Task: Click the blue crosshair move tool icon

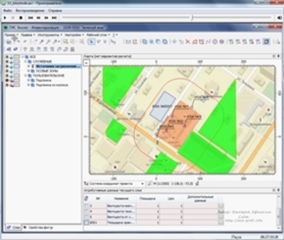Action: [174, 42]
